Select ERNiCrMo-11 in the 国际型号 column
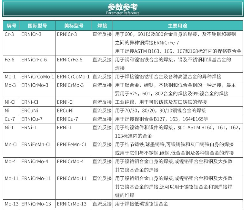 [x=36, y=178]
